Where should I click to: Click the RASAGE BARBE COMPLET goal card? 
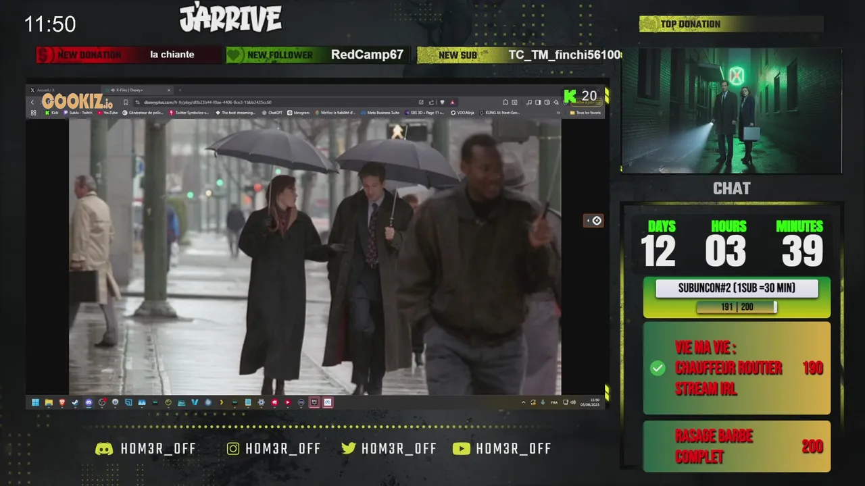click(x=737, y=446)
